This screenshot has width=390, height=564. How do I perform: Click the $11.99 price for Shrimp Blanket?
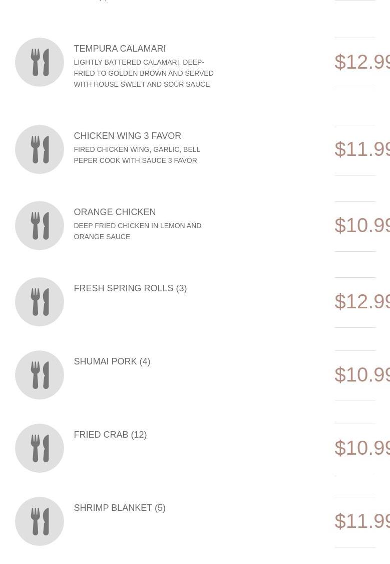pos(362,521)
